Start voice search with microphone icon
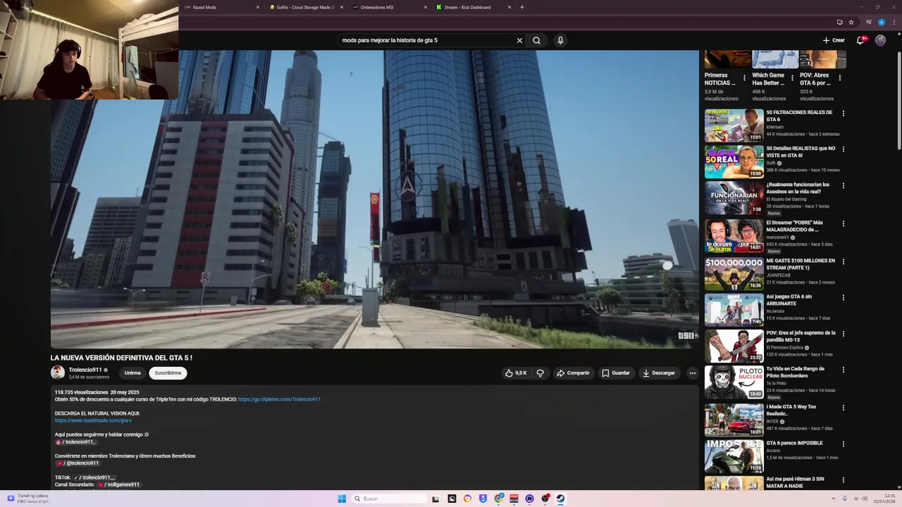 (560, 40)
